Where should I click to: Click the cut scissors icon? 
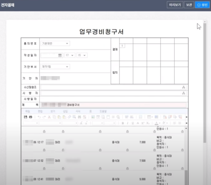(x=49, y=117)
